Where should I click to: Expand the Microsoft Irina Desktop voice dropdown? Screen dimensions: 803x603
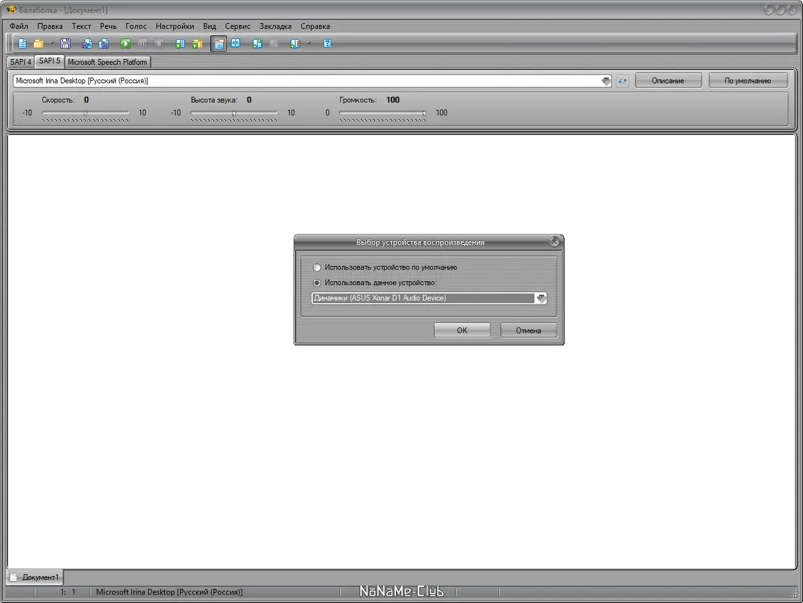606,81
